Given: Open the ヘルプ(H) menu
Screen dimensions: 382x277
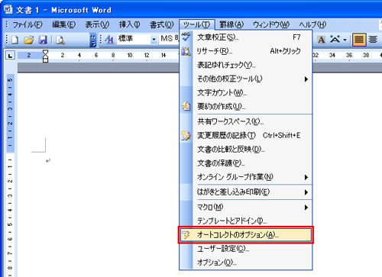Looking at the screenshot, I should [x=312, y=24].
